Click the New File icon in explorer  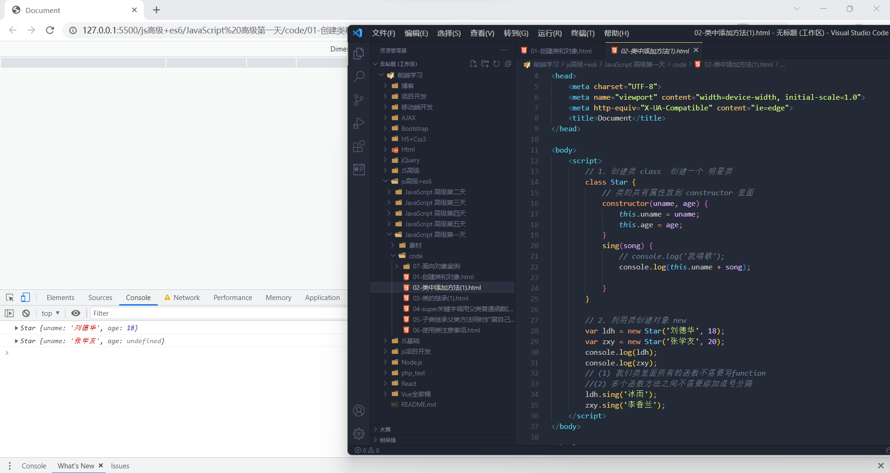tap(473, 64)
